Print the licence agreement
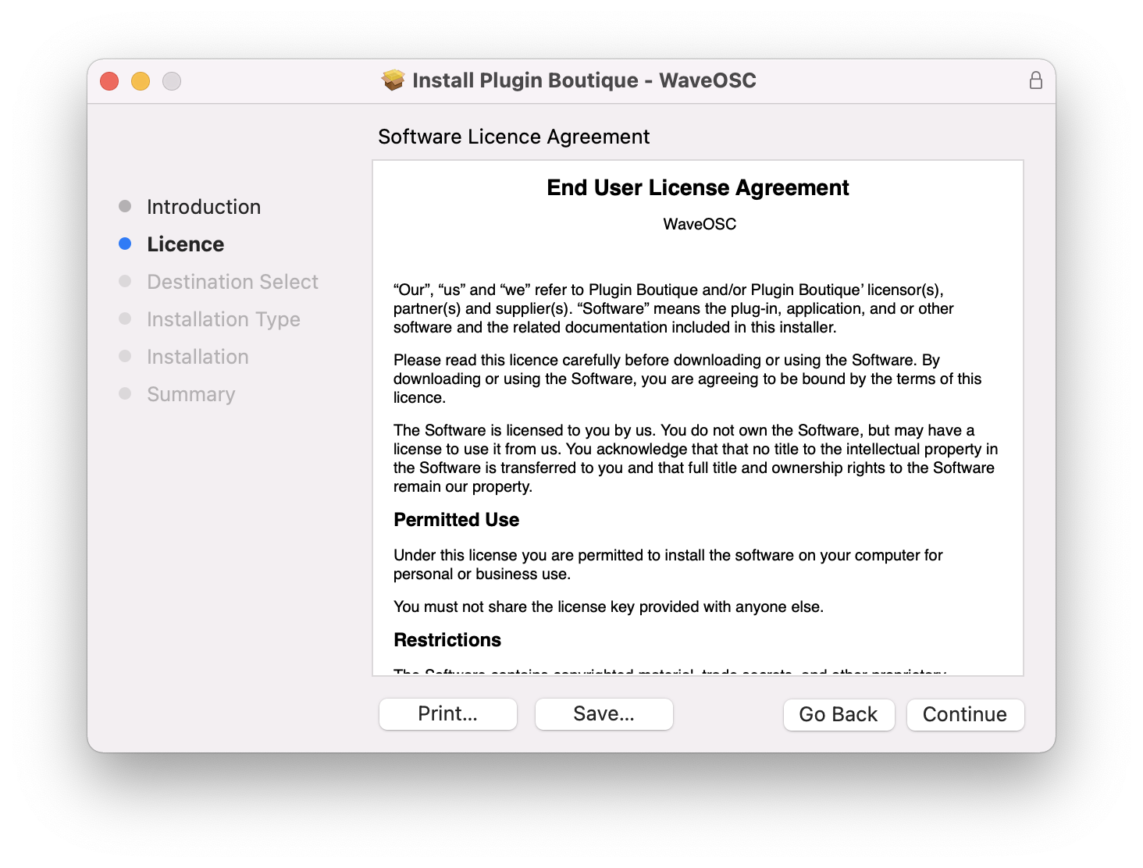1143x868 pixels. pyautogui.click(x=447, y=713)
